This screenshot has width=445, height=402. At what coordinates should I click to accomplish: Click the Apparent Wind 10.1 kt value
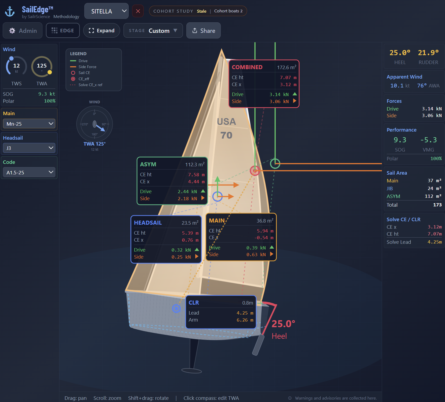400,86
